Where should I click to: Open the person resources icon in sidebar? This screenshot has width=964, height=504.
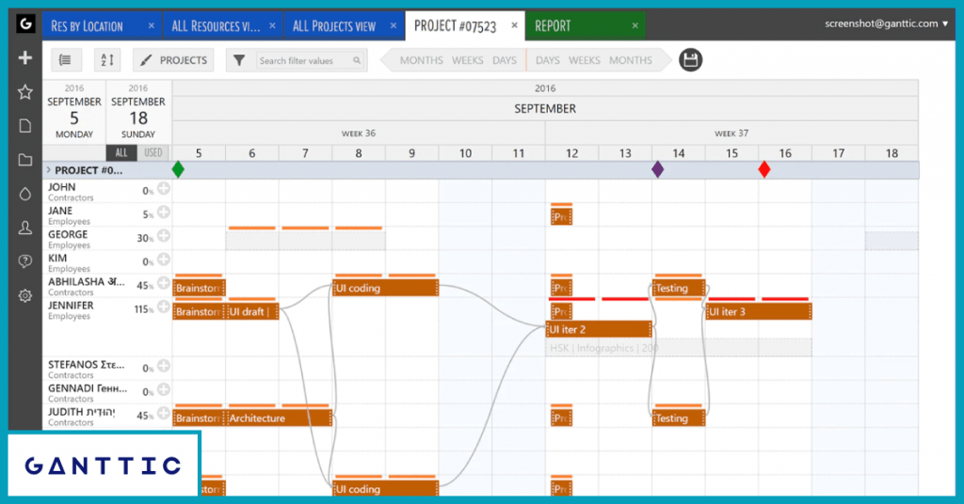25,228
